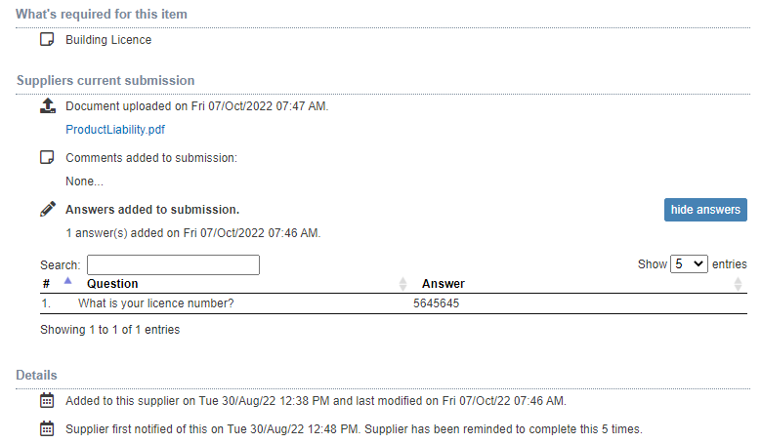Sort by Question column arrows
This screenshot has width=761, height=443.
pyautogui.click(x=402, y=284)
